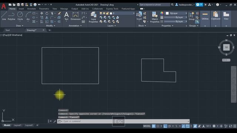
Task: Toggle Ortho mode in status bar
Action: (165, 126)
